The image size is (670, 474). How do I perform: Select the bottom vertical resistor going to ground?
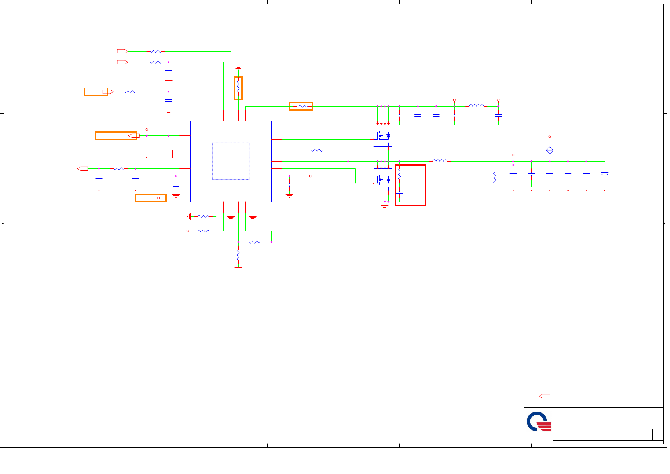(238, 255)
